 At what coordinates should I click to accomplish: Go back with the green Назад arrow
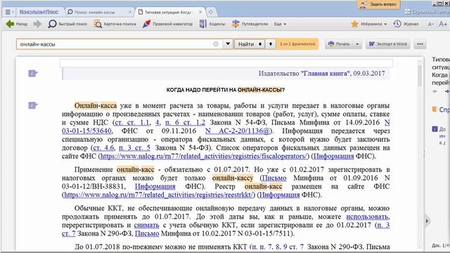click(17, 24)
